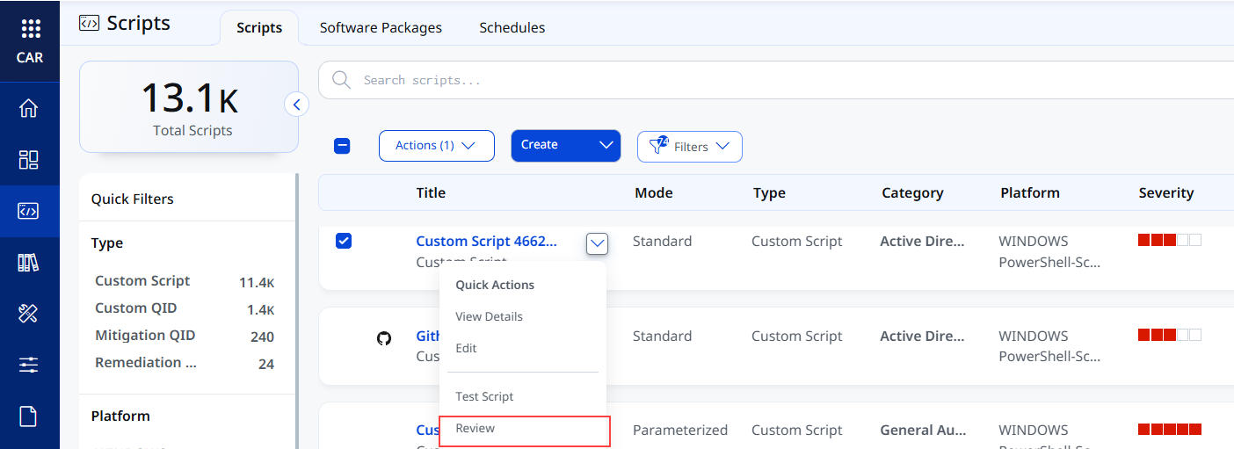Switch to the Software Packages tab
The width and height of the screenshot is (1234, 449).
click(x=381, y=27)
